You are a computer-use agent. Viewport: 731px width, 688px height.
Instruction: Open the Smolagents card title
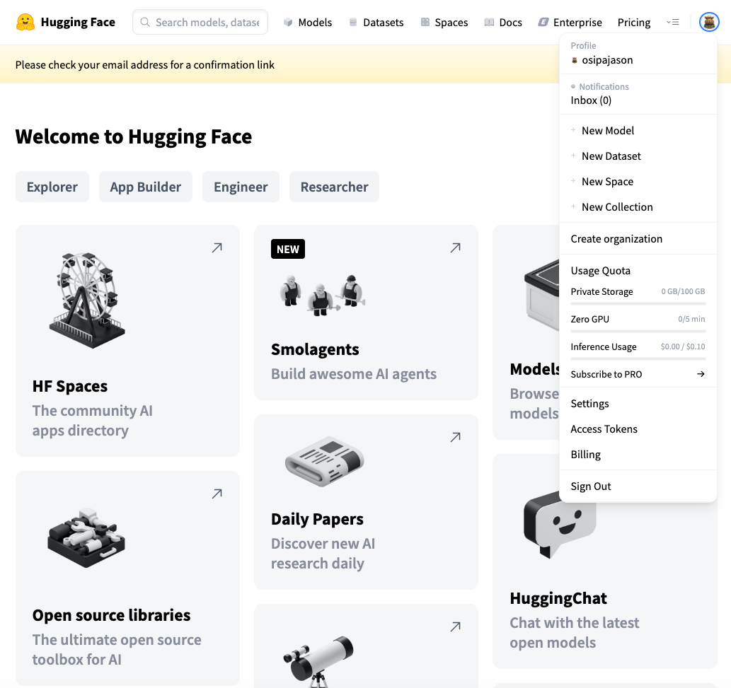(x=315, y=349)
